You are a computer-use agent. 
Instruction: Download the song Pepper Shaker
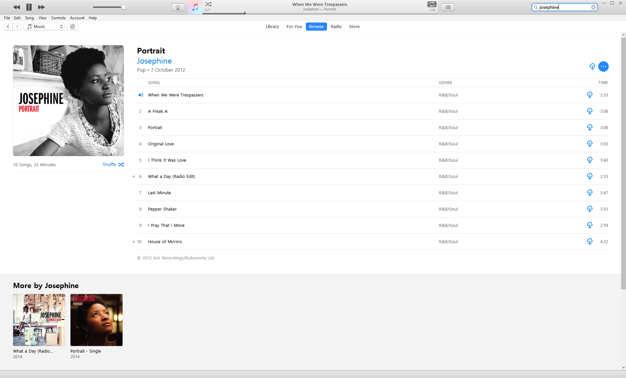tap(590, 209)
